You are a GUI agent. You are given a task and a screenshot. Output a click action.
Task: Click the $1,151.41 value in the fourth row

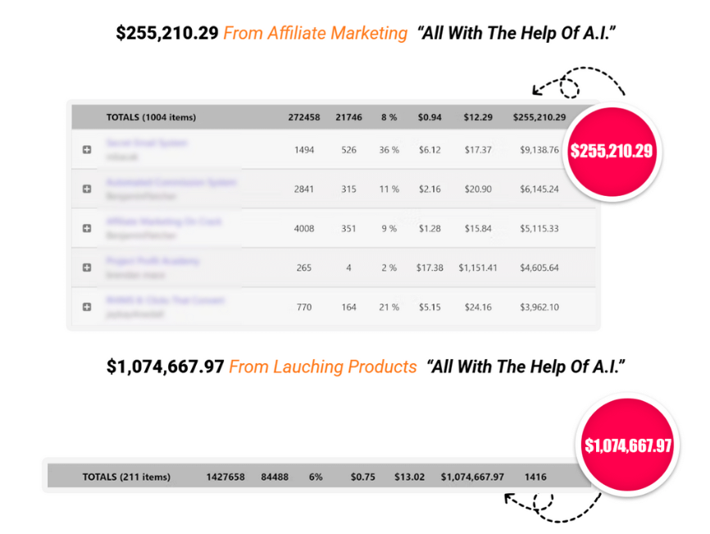pyautogui.click(x=478, y=267)
